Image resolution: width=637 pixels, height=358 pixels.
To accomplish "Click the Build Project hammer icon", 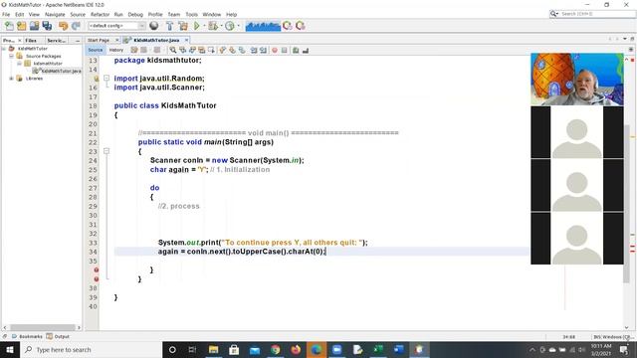I will 170,26.
